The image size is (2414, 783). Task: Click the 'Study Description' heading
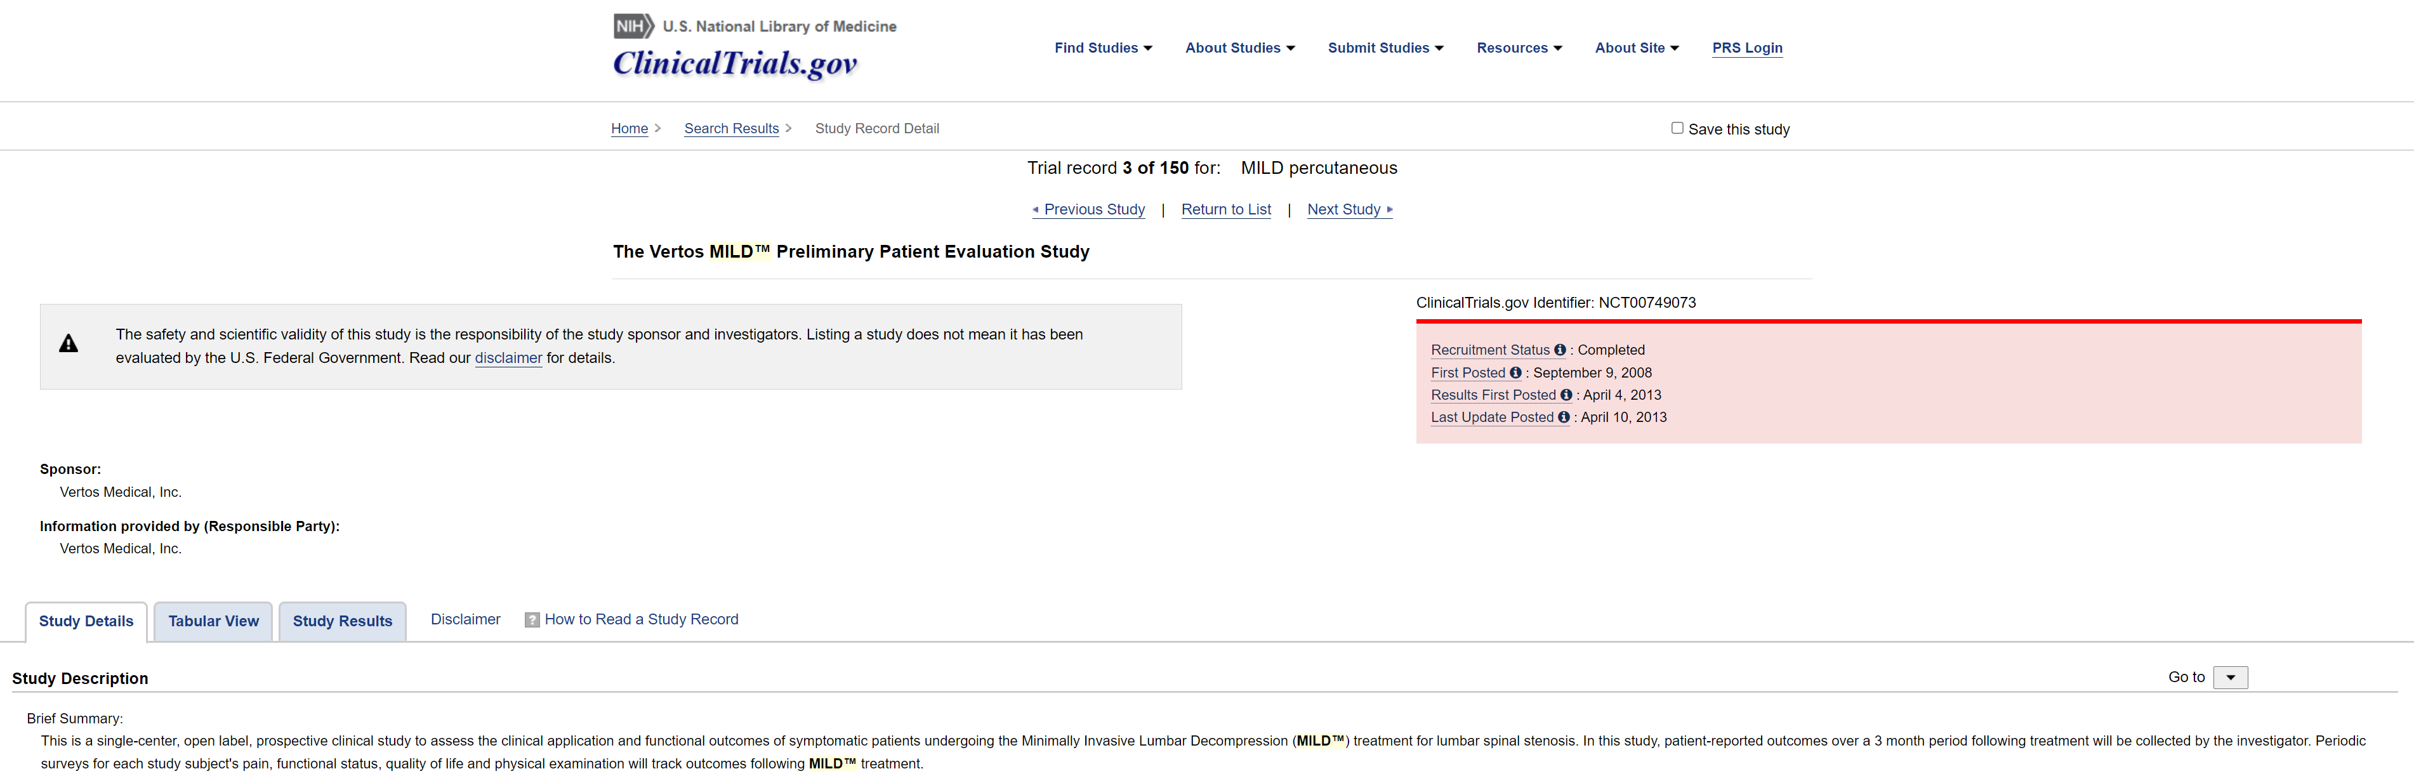click(80, 678)
